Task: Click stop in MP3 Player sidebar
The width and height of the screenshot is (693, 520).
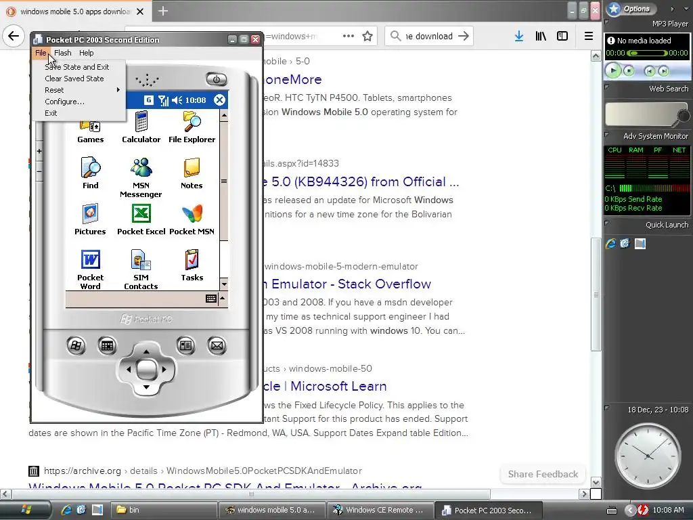Action: point(629,70)
